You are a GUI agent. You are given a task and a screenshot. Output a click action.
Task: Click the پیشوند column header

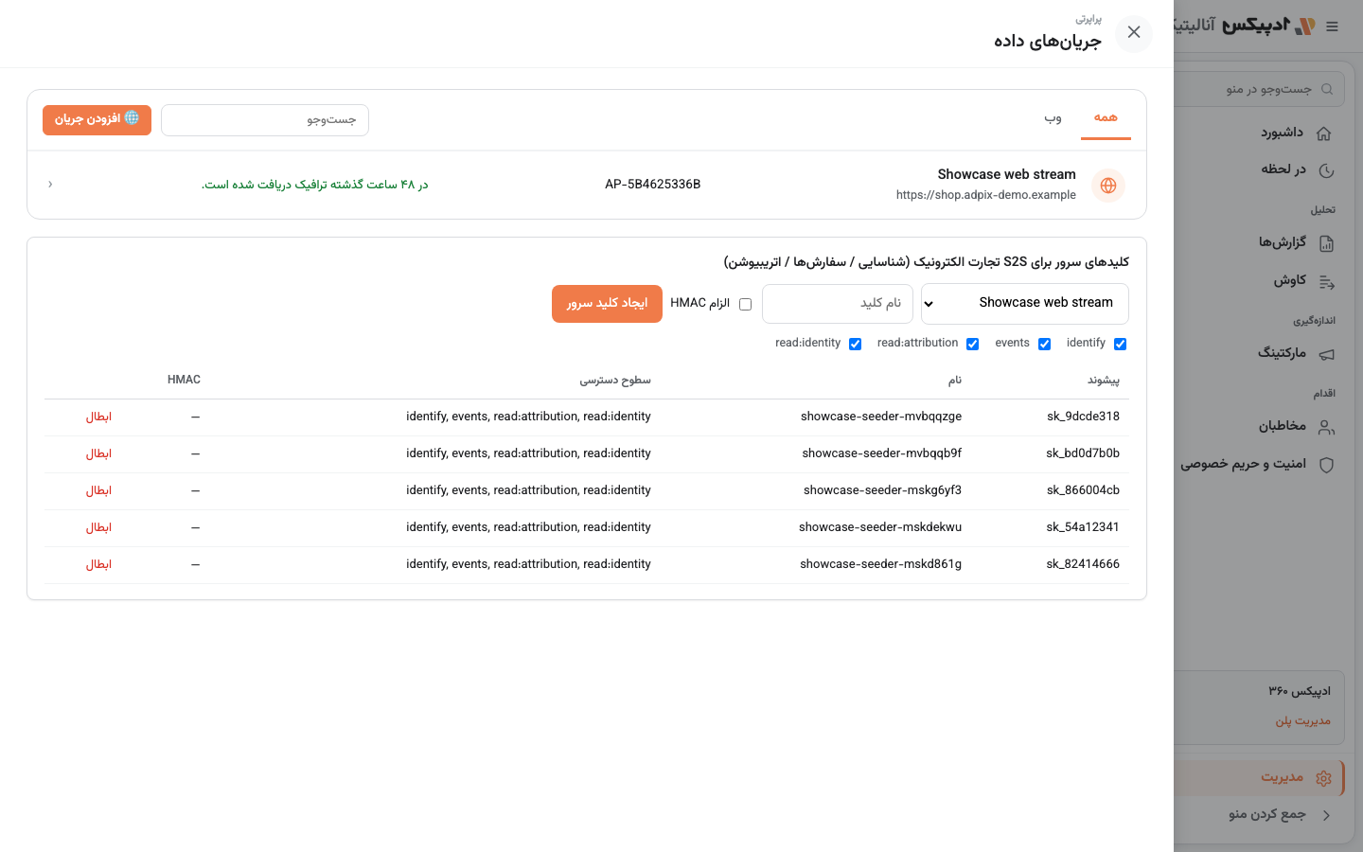(1104, 381)
